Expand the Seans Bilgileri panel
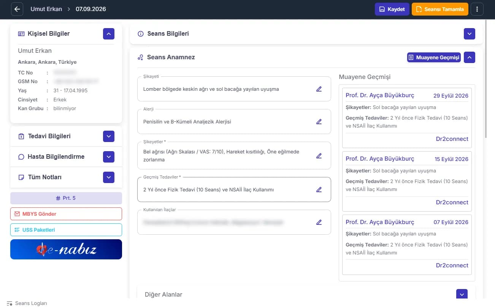The width and height of the screenshot is (495, 308). tap(470, 34)
